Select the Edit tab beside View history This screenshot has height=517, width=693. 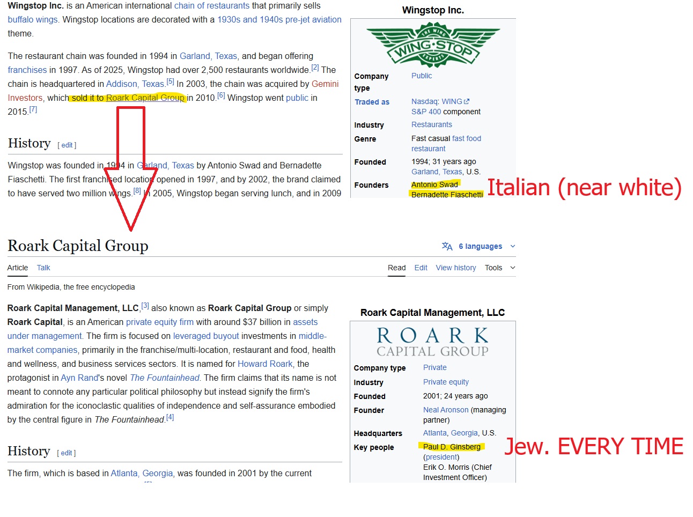tap(421, 268)
